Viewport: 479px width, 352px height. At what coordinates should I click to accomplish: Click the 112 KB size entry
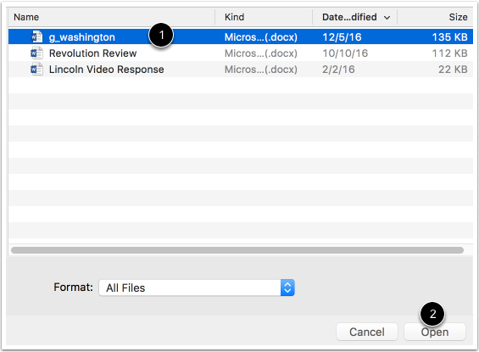[x=449, y=53]
